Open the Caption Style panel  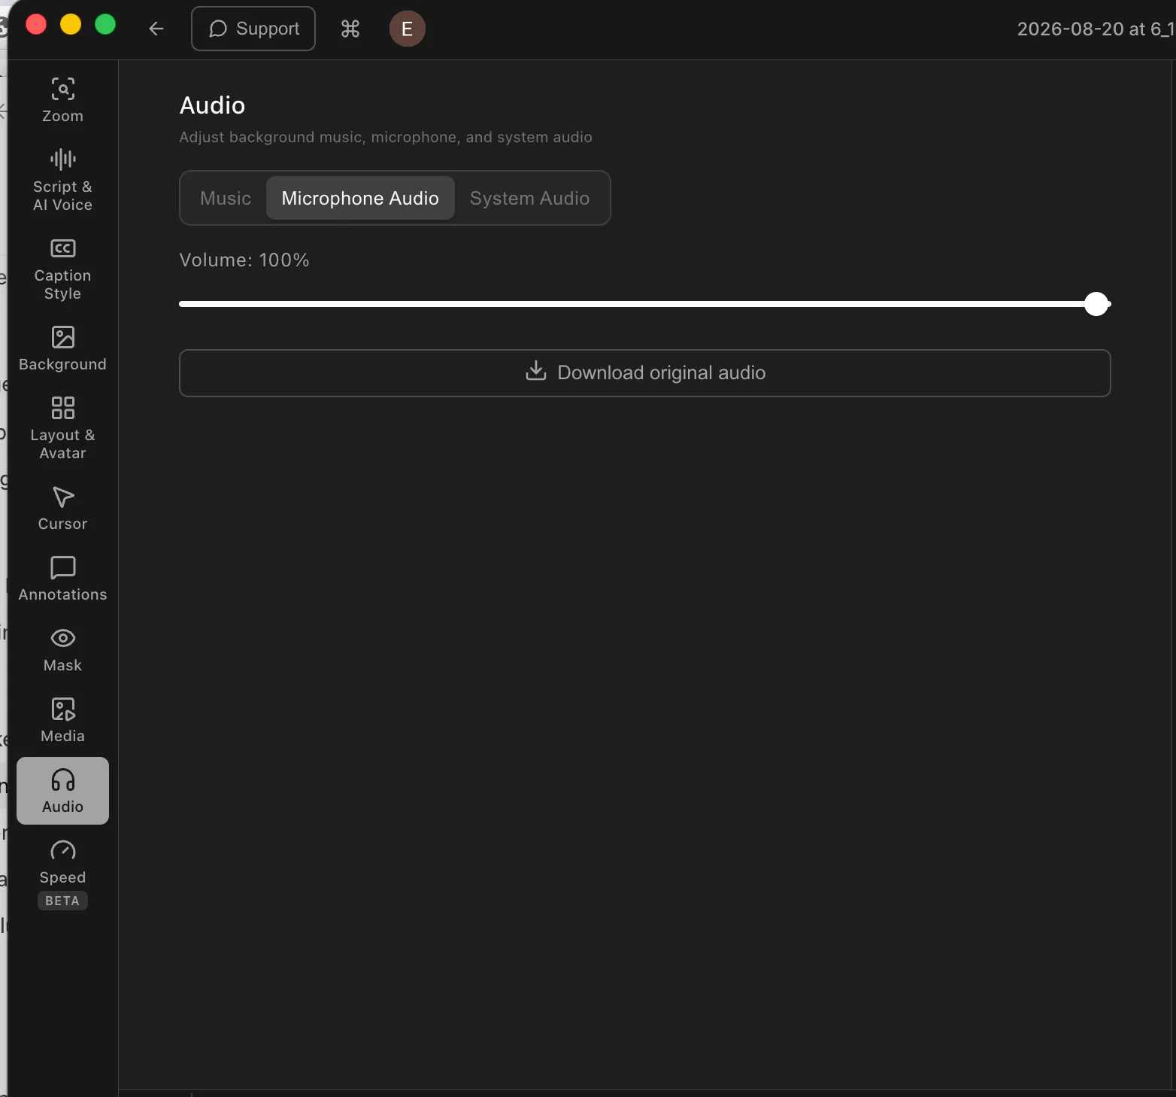62,269
